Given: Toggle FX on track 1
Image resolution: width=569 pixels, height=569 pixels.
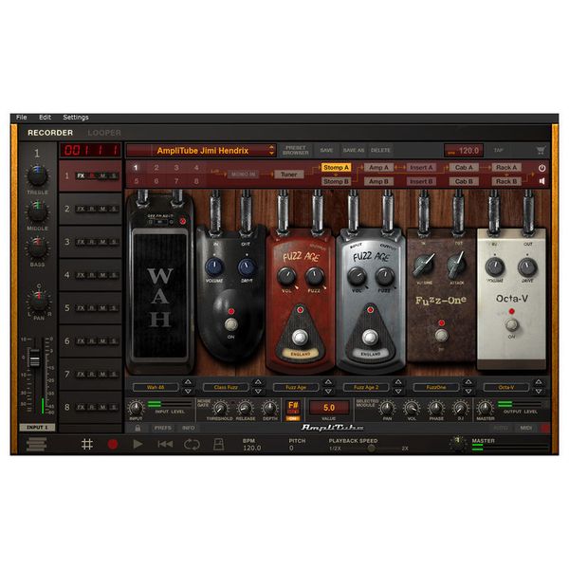Looking at the screenshot, I should point(81,176).
